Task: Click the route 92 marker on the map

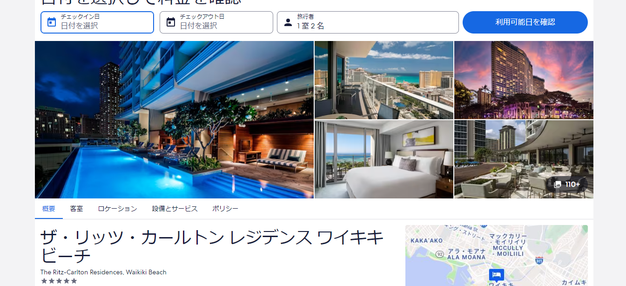Action: (x=439, y=255)
